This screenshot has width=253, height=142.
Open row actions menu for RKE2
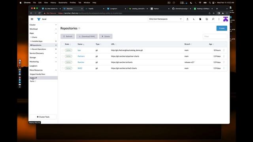(x=224, y=68)
